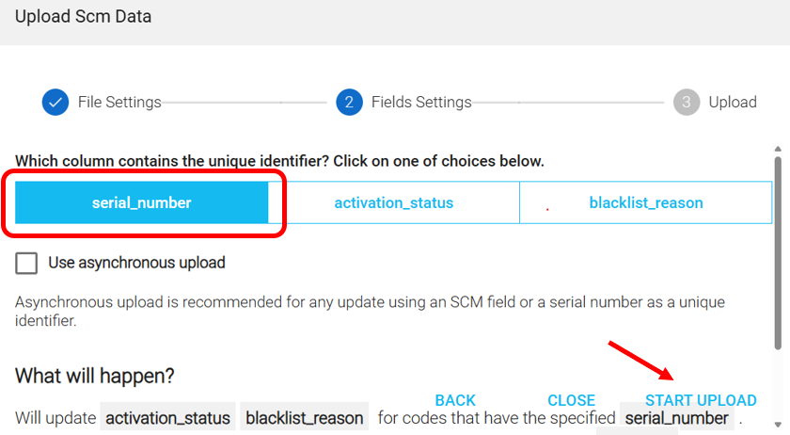Enable the asynchronous upload checkbox

click(x=26, y=263)
